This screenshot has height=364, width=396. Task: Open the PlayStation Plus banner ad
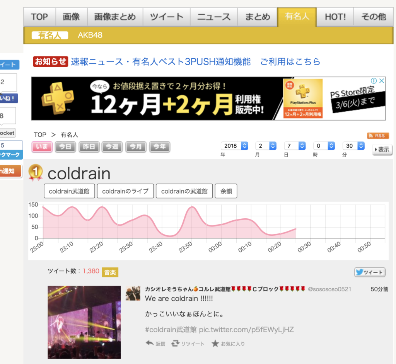208,99
